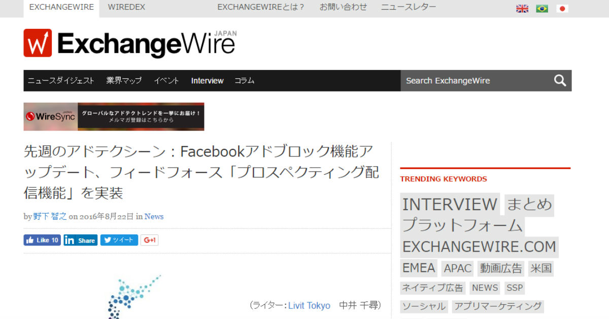Click the Google G+1 button

(x=149, y=240)
